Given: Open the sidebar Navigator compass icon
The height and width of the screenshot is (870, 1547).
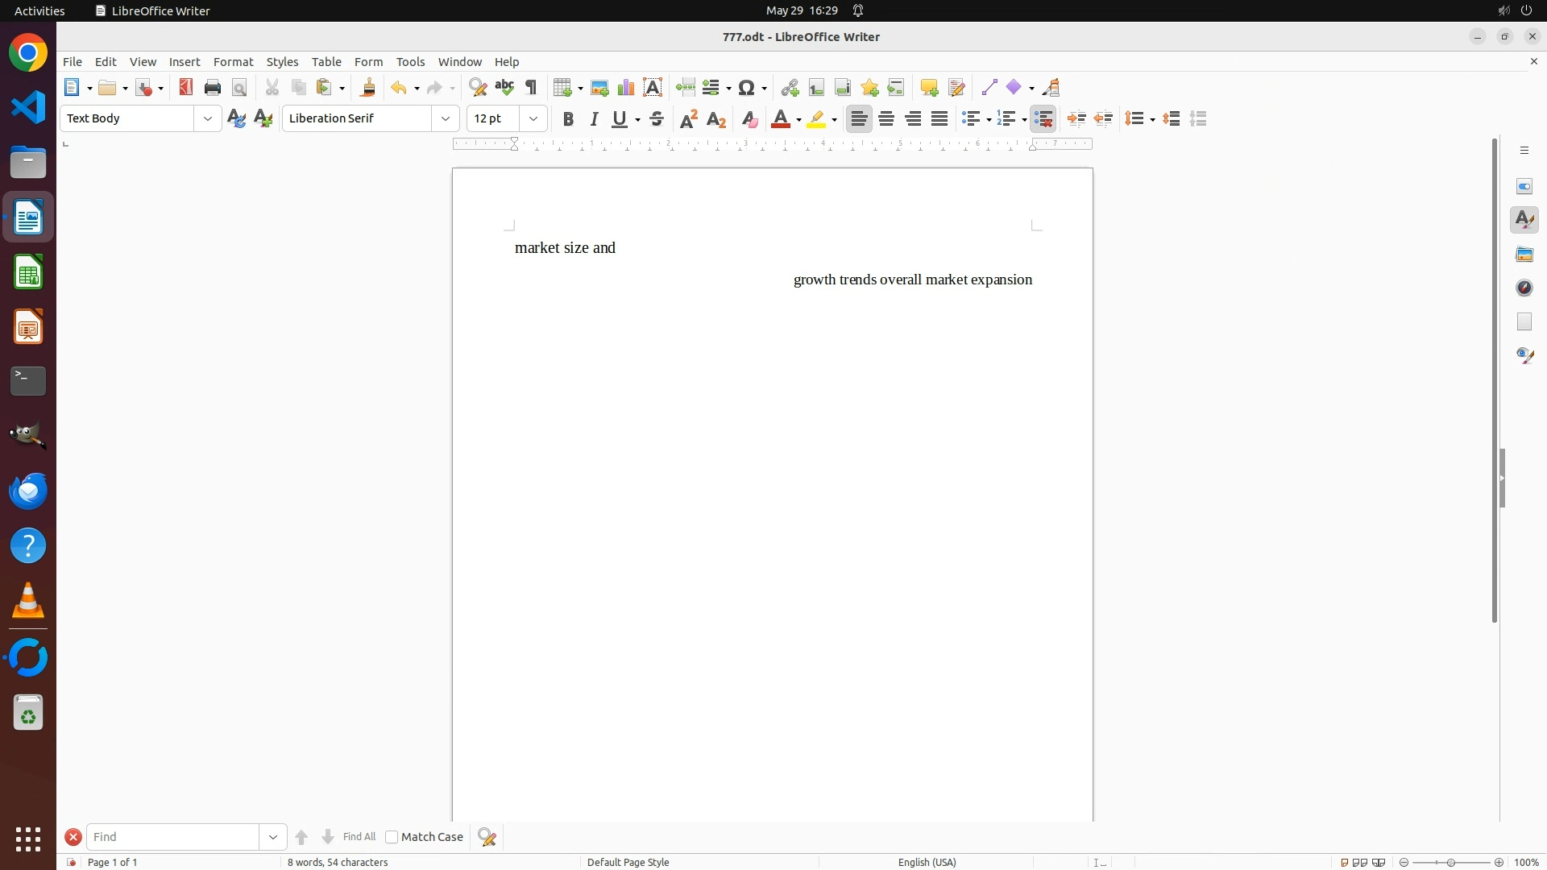Looking at the screenshot, I should click(1524, 288).
